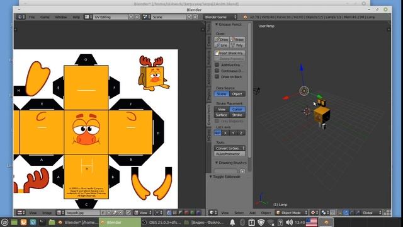Toggle fake user F for image
The height and width of the screenshot is (227, 403).
click(x=103, y=212)
